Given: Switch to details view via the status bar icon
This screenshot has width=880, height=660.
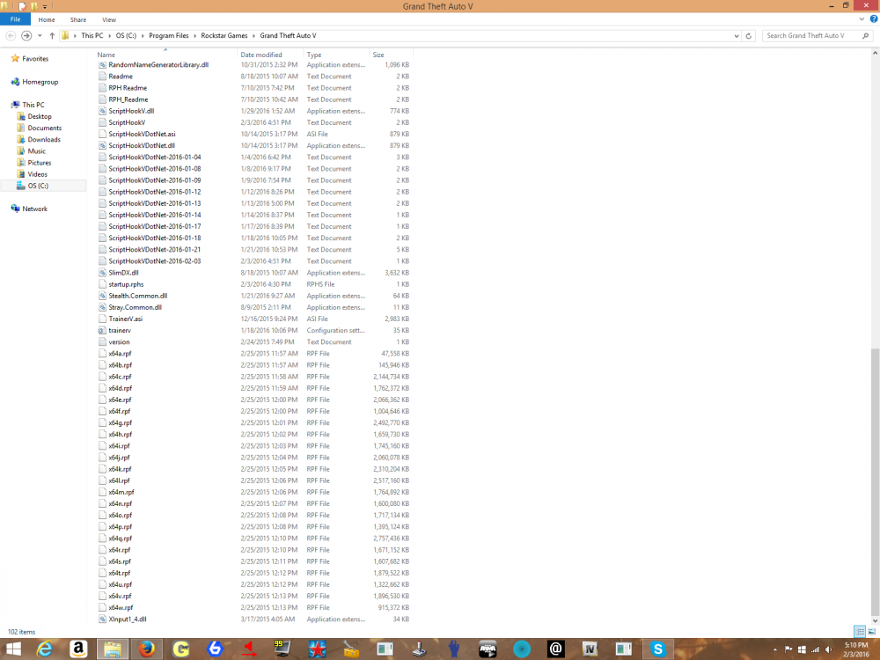Looking at the screenshot, I should point(860,631).
